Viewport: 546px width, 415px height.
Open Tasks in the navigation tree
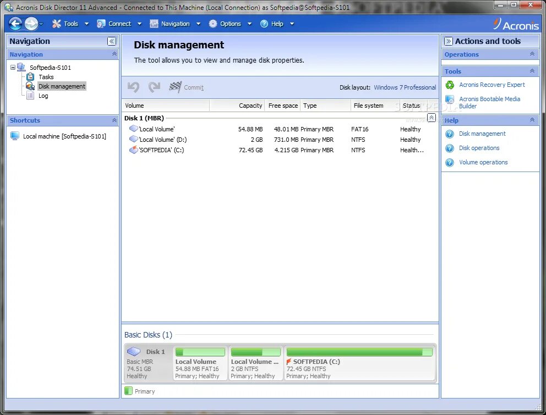tap(46, 77)
